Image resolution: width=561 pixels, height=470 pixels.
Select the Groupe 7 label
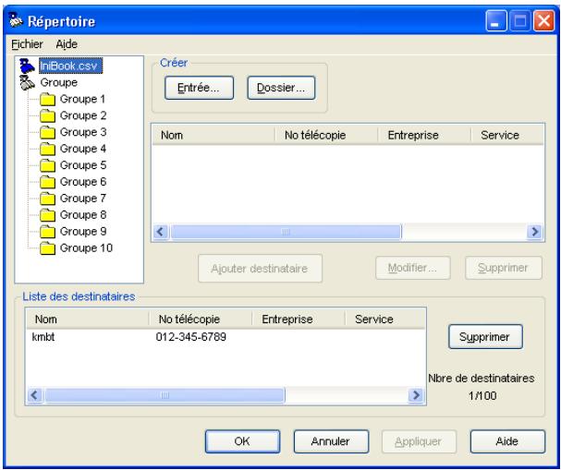(83, 198)
